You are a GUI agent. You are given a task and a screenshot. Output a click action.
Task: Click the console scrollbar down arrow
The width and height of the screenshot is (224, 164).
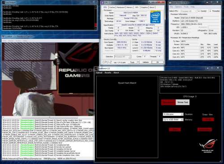click(96, 29)
